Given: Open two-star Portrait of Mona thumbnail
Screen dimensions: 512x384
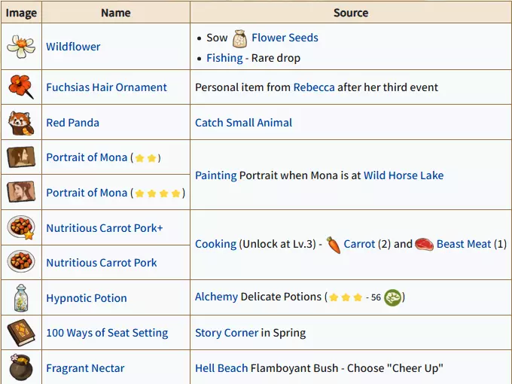Looking at the screenshot, I should tap(21, 157).
